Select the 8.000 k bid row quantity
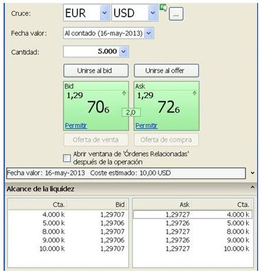This screenshot has width=261, height=272. [53, 232]
